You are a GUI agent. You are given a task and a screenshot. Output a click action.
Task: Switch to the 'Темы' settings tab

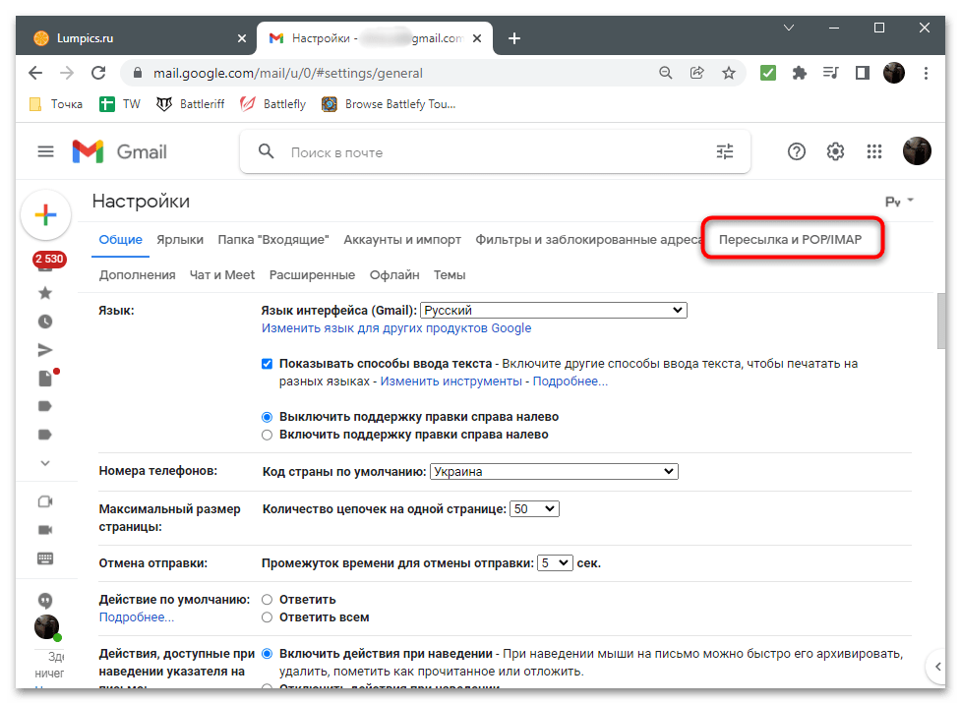click(450, 274)
